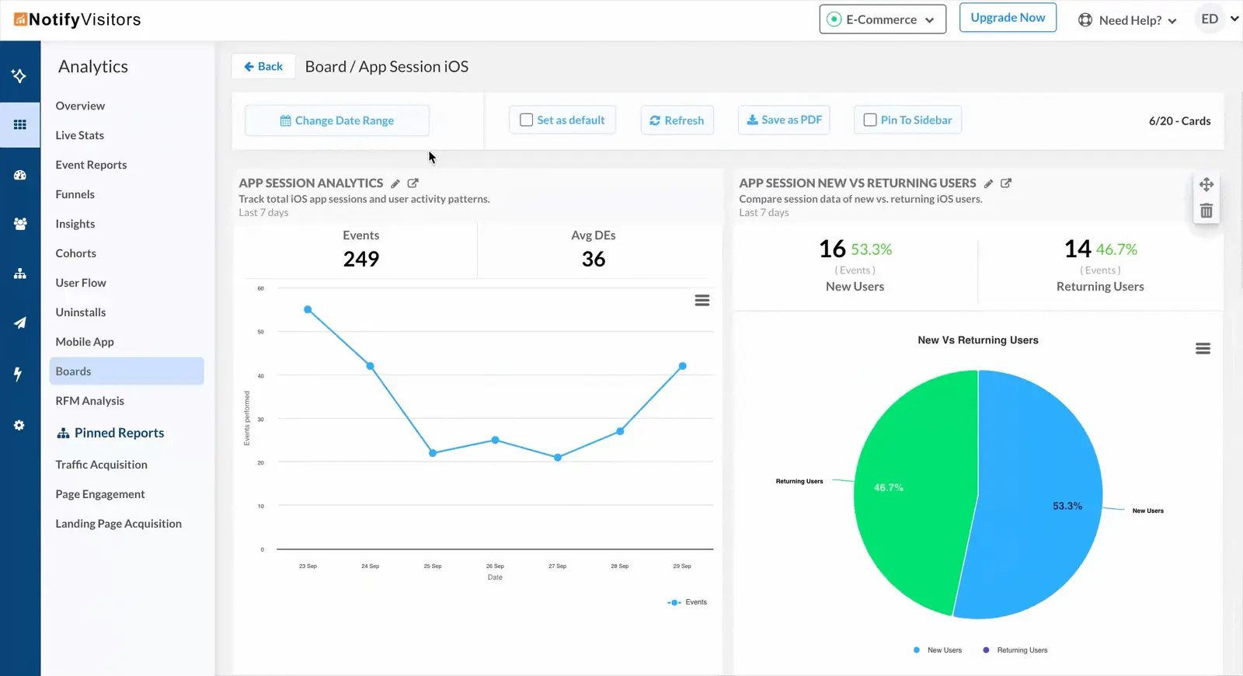Click the Upgrade Now button
The width and height of the screenshot is (1243, 676).
1008,18
